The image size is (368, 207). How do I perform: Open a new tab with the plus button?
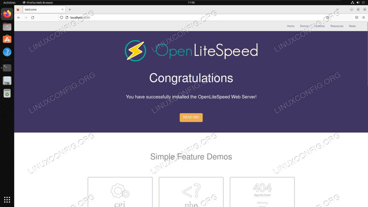point(70,10)
